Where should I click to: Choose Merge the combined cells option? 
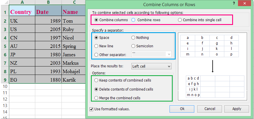tap(96, 98)
